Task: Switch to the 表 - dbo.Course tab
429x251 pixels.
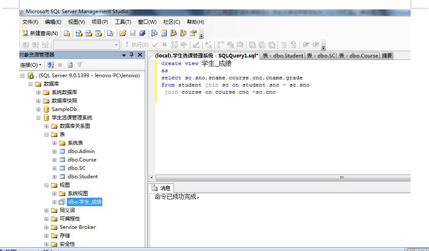Action: (x=358, y=56)
